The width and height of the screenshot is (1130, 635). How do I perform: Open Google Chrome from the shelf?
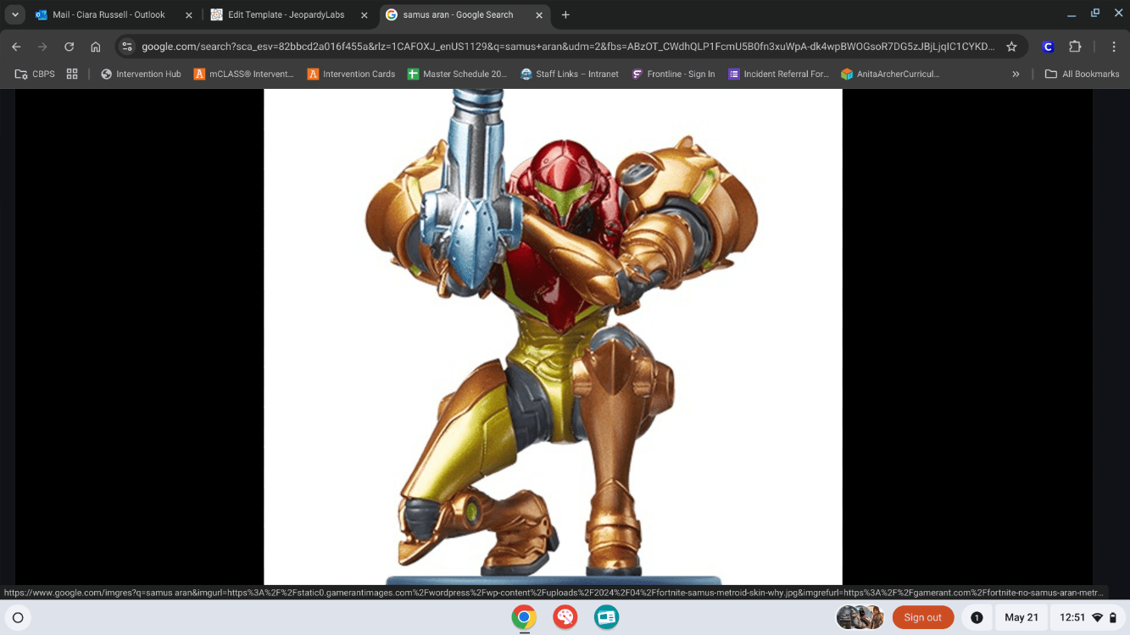coord(524,617)
